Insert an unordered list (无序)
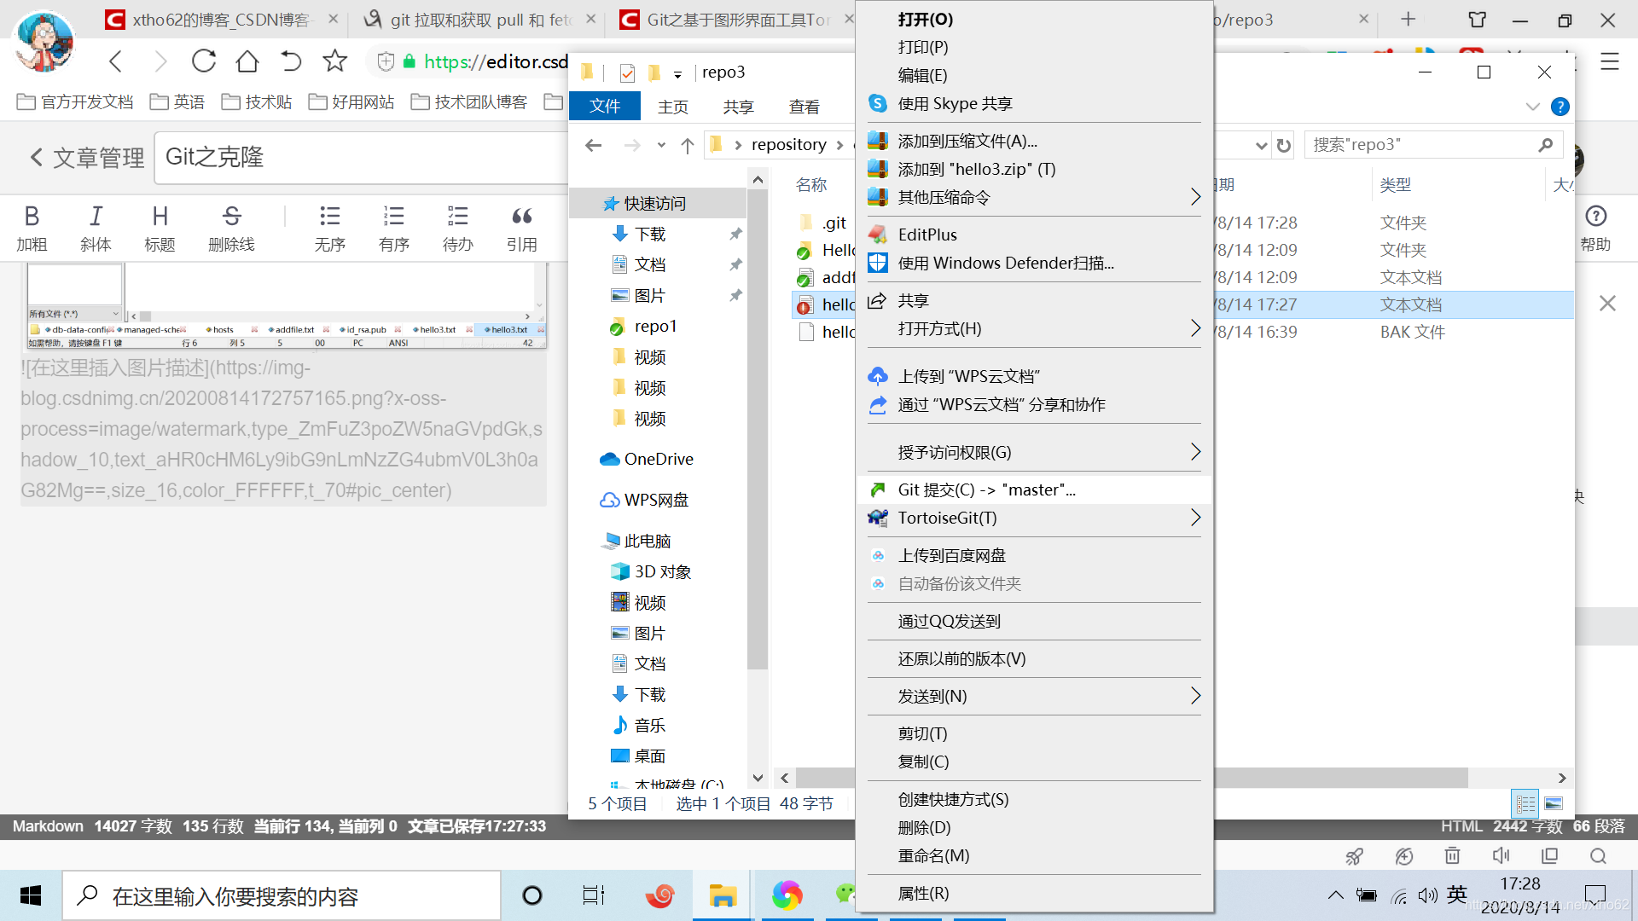 [329, 228]
